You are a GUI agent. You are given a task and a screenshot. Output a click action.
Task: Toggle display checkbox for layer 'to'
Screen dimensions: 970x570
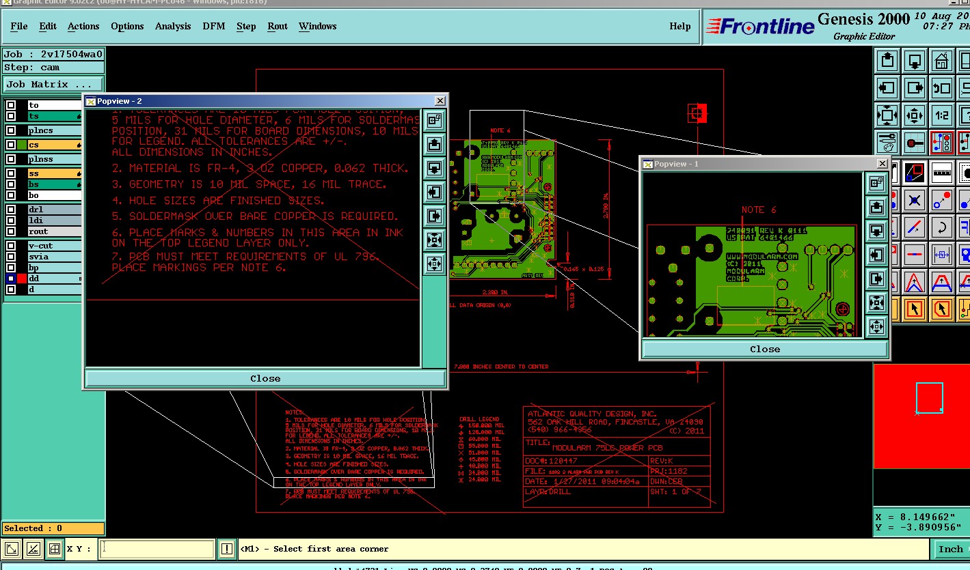11,105
